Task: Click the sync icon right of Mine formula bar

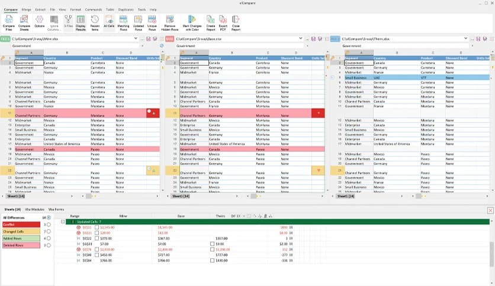Action: pyautogui.click(x=162, y=45)
